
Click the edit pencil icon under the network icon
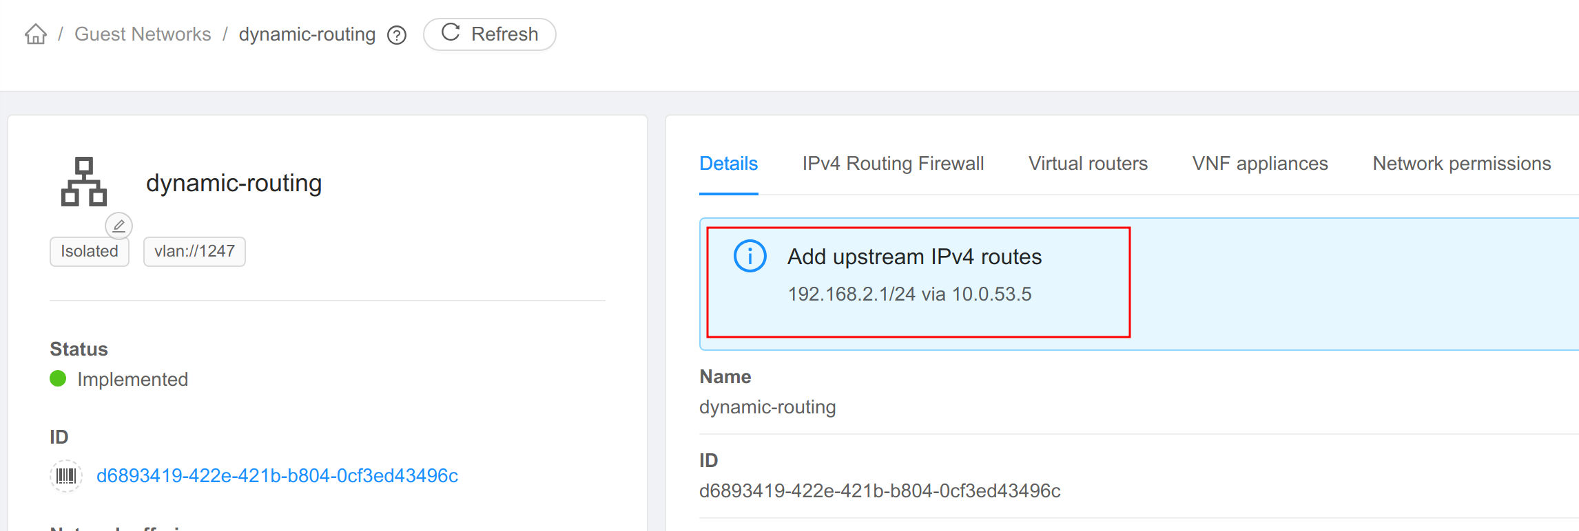click(x=119, y=225)
